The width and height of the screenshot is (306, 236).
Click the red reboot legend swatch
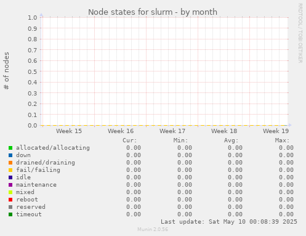click(10, 200)
